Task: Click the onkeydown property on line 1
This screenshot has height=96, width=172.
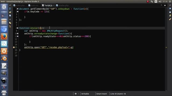Action: 64,9
